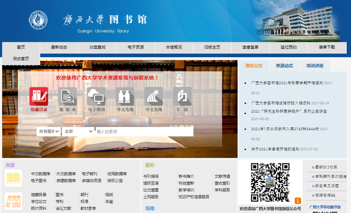The height and width of the screenshot is (213, 351).
Task: Open the 全部 scope dropdown
Action: 78,132
